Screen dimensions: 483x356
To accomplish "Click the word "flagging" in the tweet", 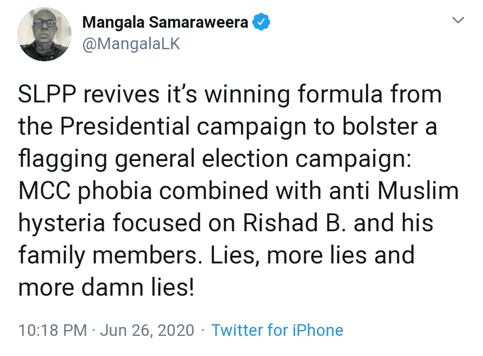I will 55,160.
